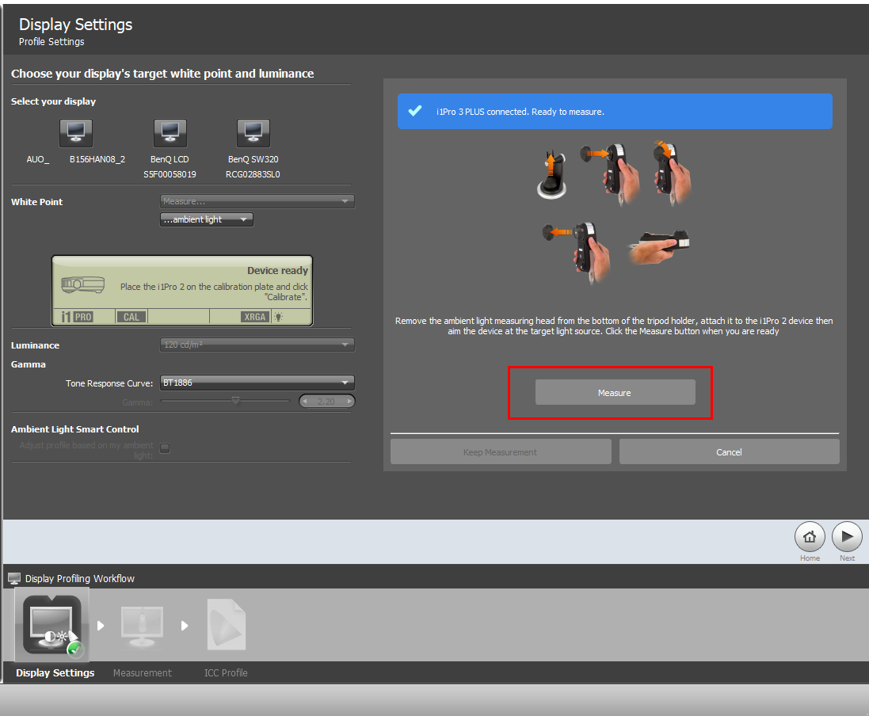869x716 pixels.
Task: Click the Display Settings workflow label
Action: pos(55,672)
